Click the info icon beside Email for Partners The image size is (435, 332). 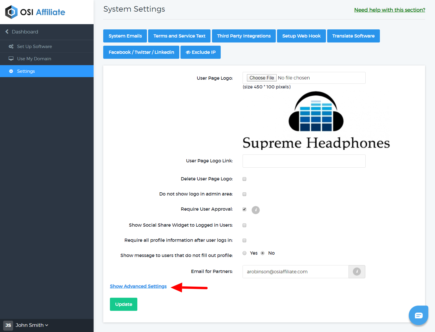[x=357, y=271]
